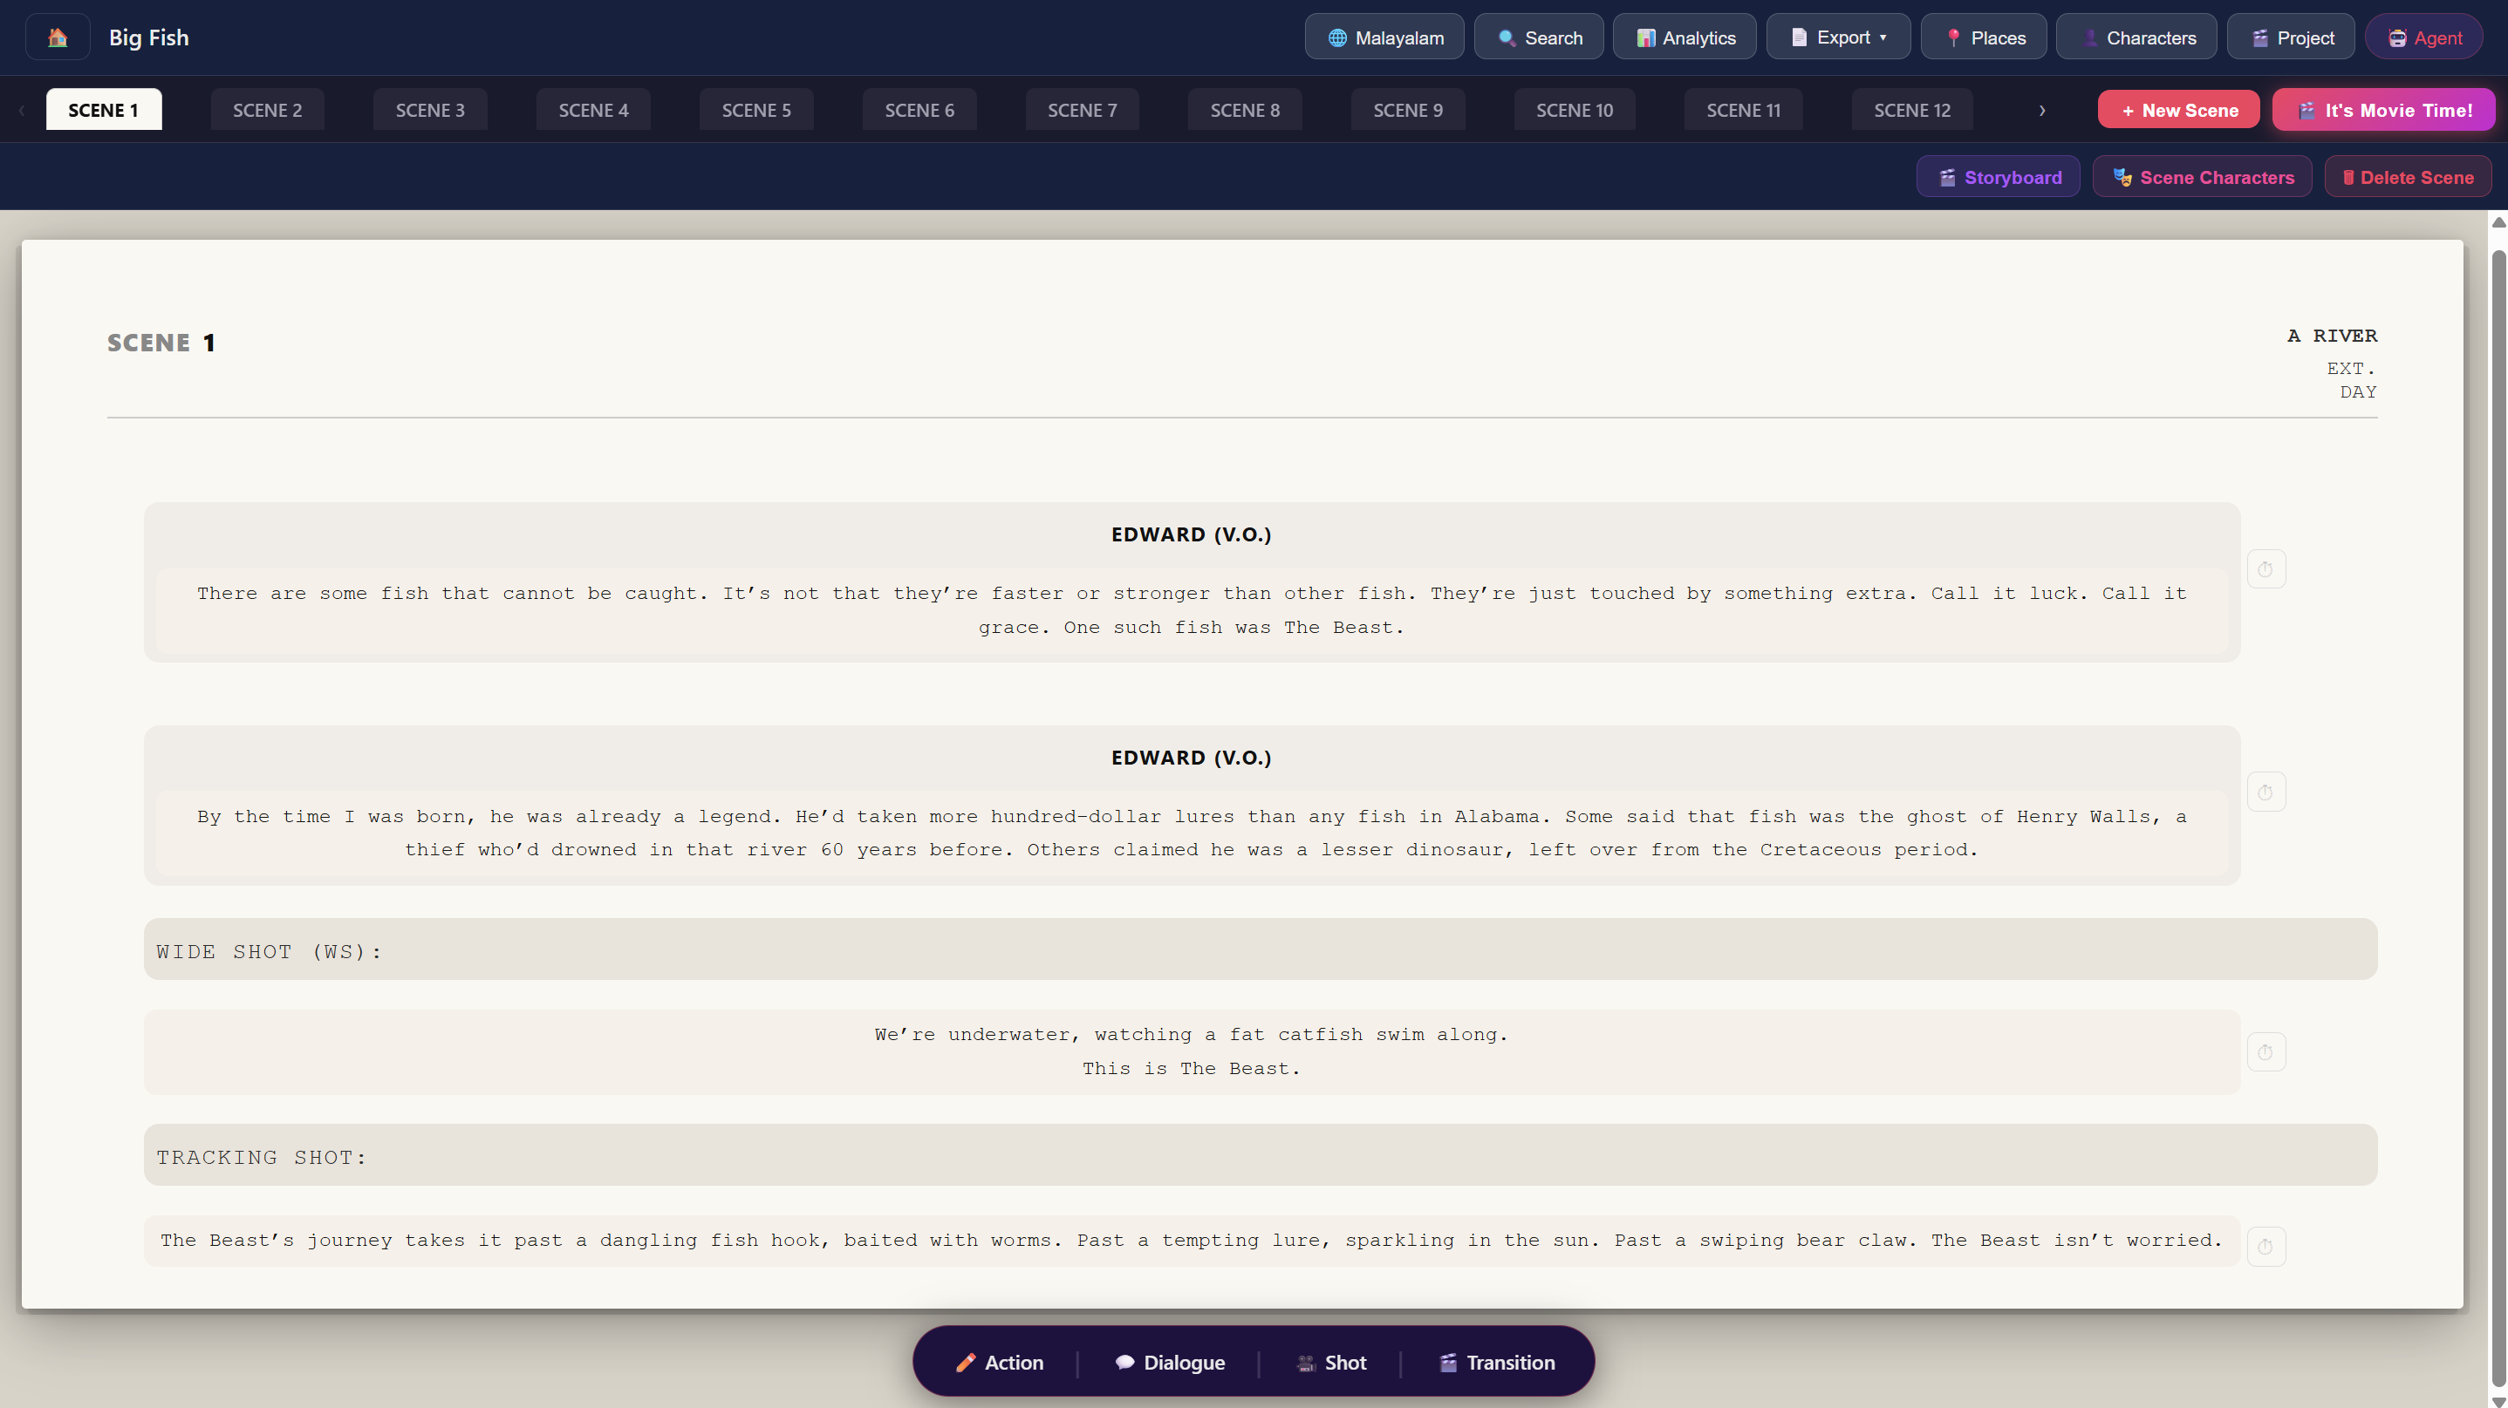Viewport: 2508px width, 1408px height.
Task: Click the WIDE SHOT (WS): text field
Action: (1260, 949)
